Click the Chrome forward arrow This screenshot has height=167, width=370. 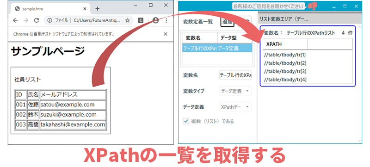pyautogui.click(x=26, y=20)
